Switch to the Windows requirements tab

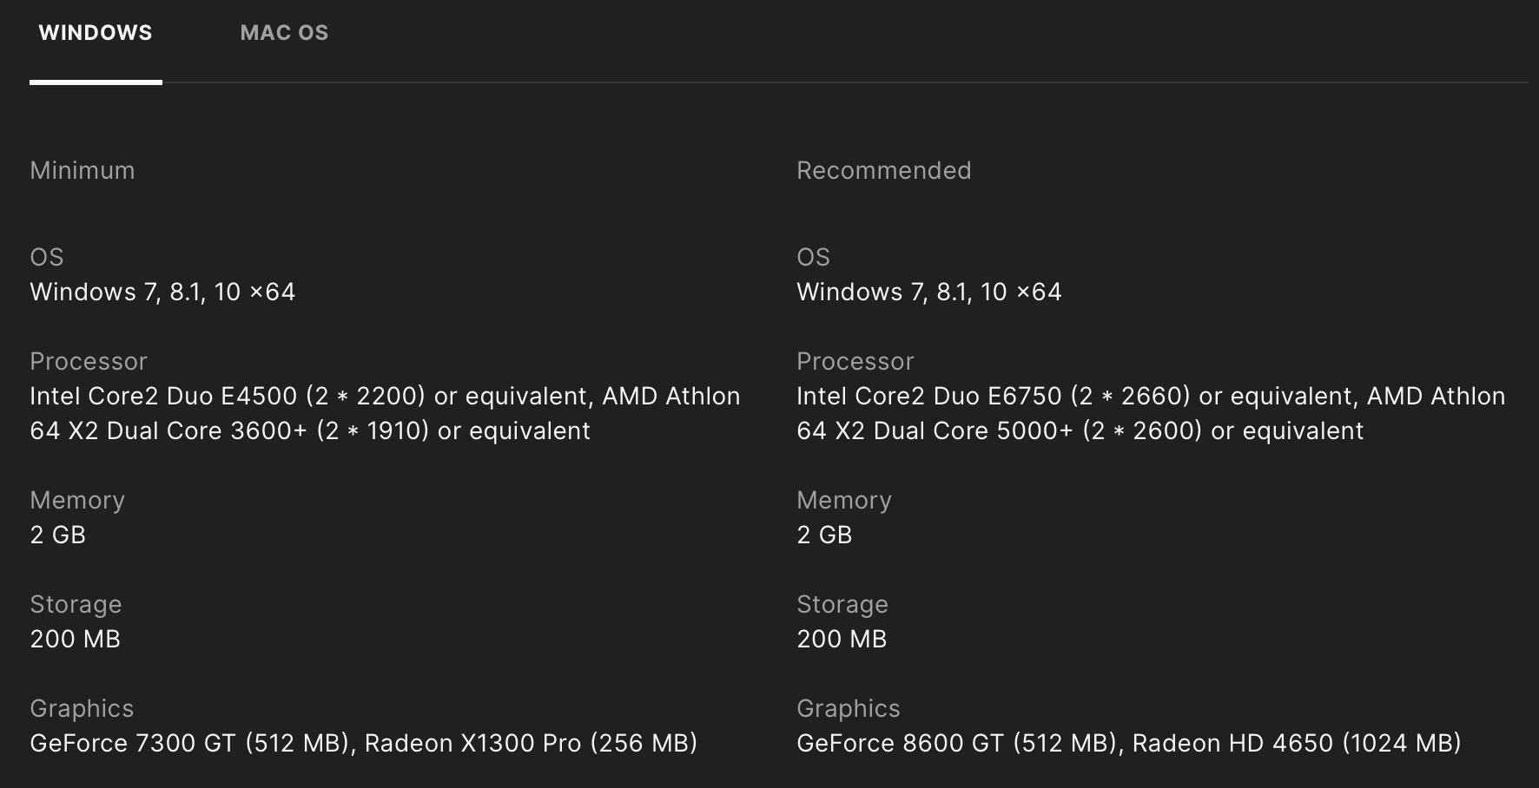(96, 33)
